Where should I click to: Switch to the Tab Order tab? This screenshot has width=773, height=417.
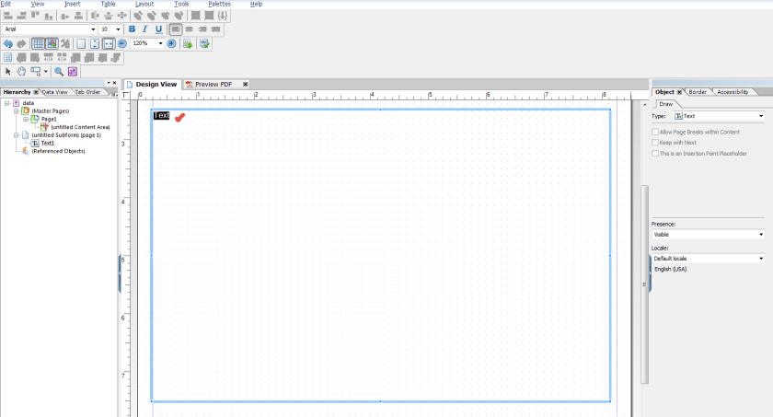pos(87,92)
